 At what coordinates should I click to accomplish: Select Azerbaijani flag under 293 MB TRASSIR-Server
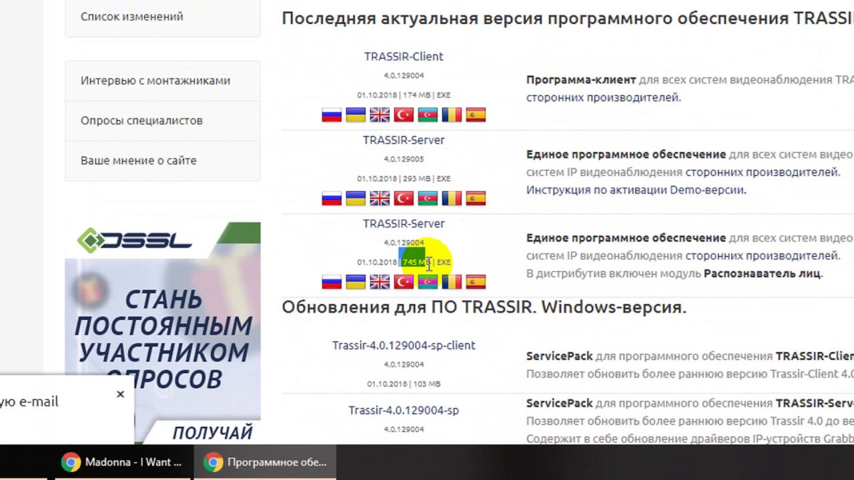(428, 198)
